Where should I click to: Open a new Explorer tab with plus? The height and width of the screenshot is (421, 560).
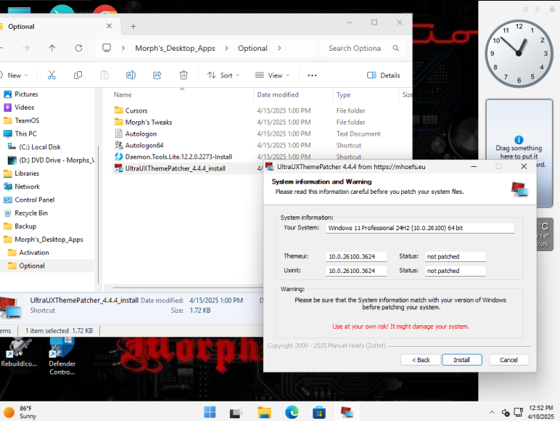(x=133, y=26)
